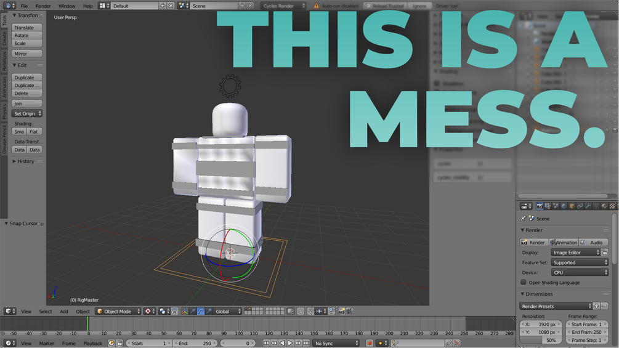The width and height of the screenshot is (619, 348).
Task: Toggle proportional editing in viewport header
Action: pyautogui.click(x=301, y=311)
